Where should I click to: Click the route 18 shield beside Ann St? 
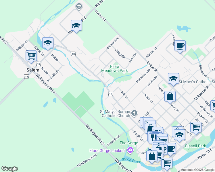pyautogui.click(x=39, y=64)
